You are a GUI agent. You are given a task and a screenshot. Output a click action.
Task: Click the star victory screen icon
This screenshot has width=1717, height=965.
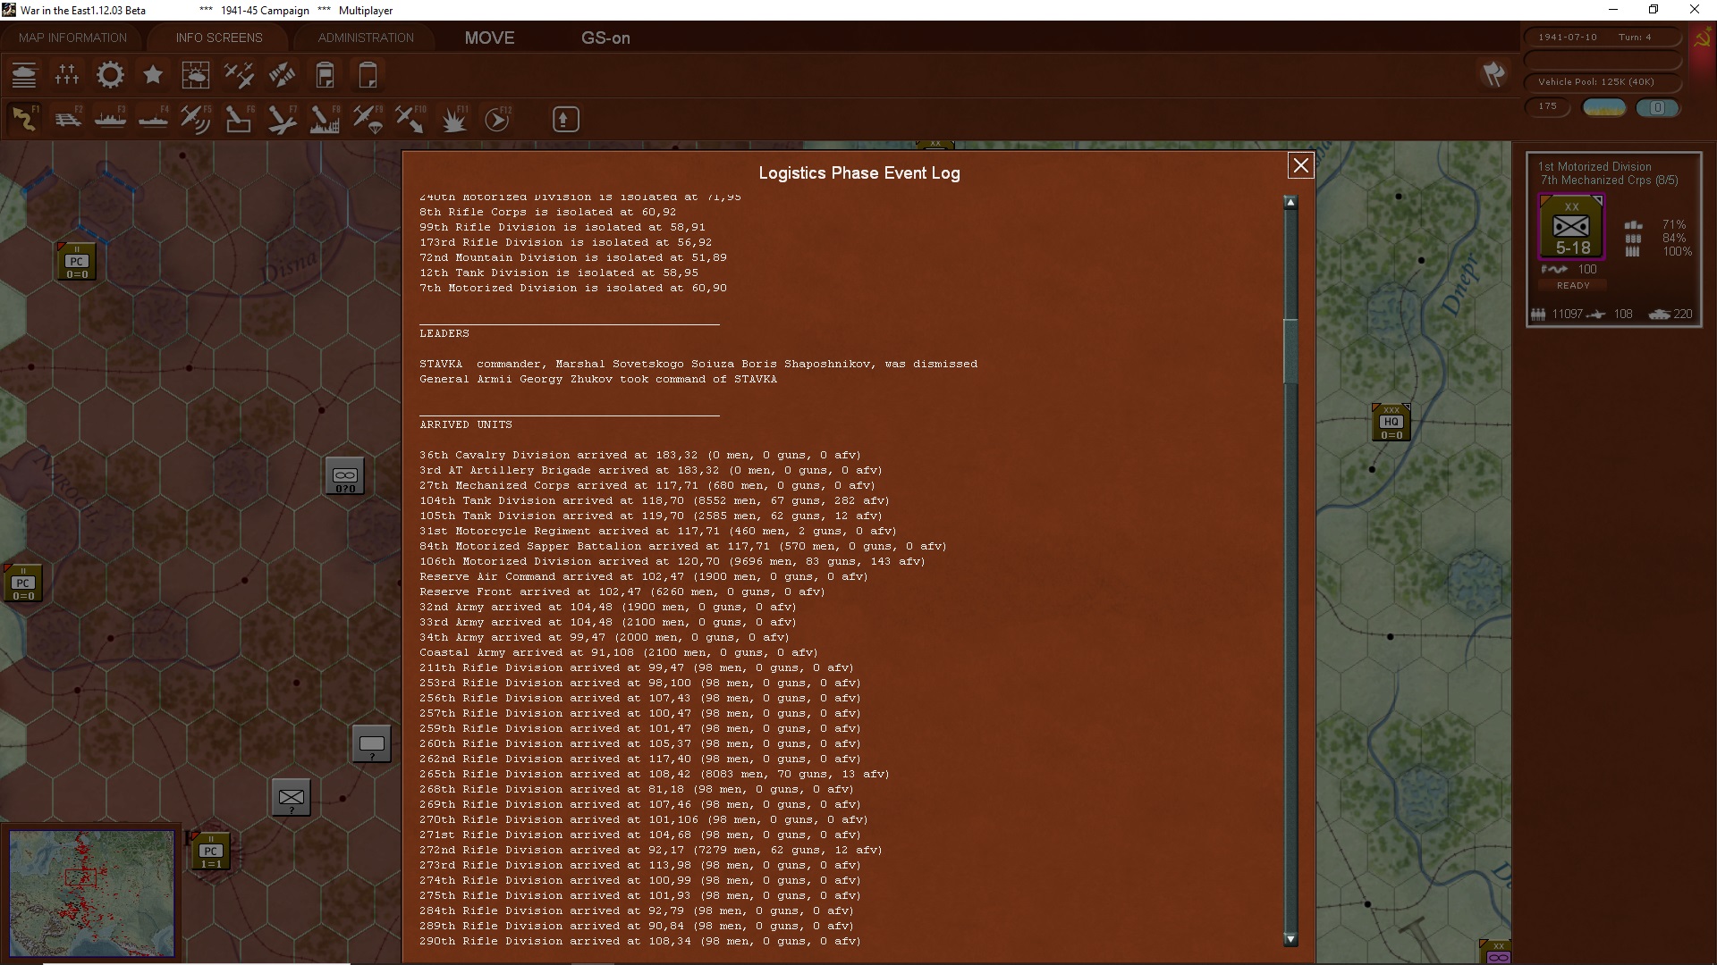(x=153, y=75)
